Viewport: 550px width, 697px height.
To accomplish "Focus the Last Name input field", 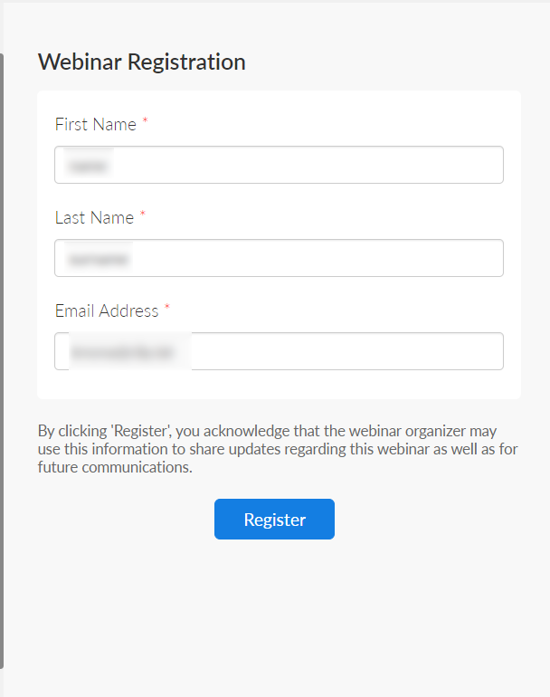I will 279,258.
